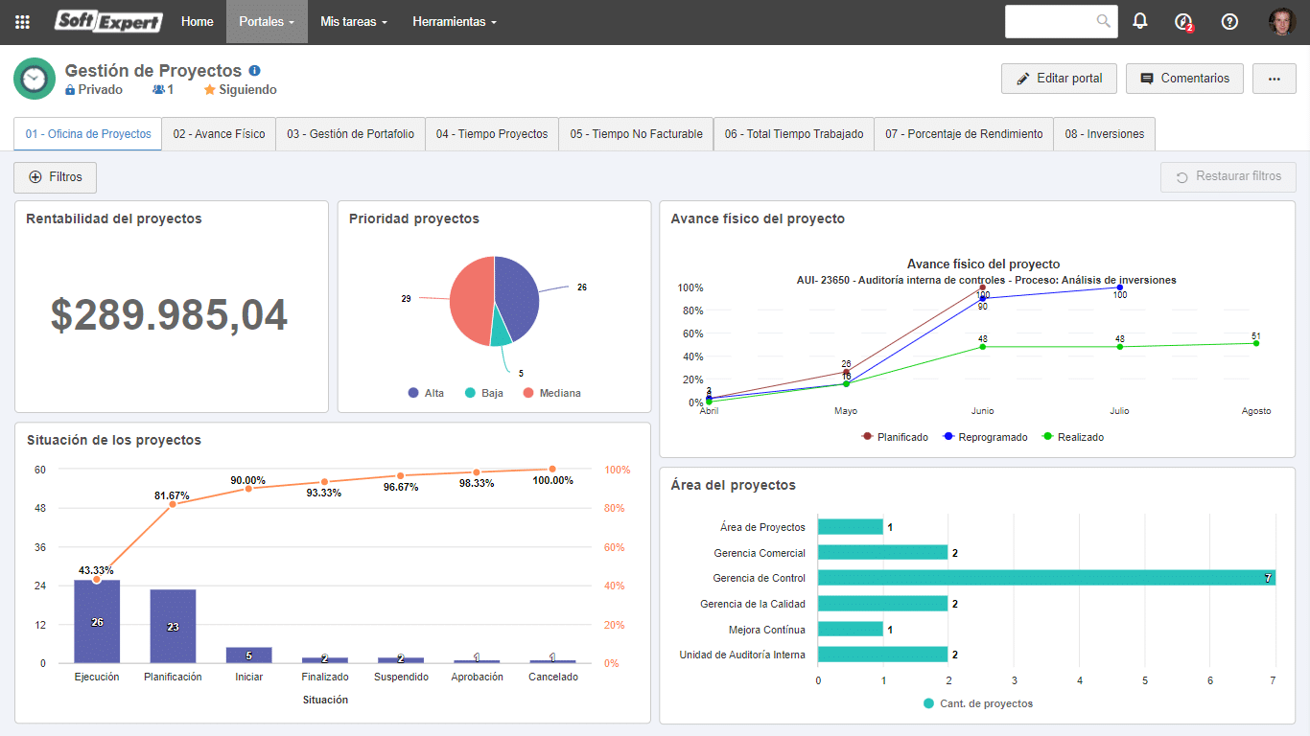Viewport: 1310px width, 736px height.
Task: Toggle the Siguiendo star follow status
Action: coord(240,89)
